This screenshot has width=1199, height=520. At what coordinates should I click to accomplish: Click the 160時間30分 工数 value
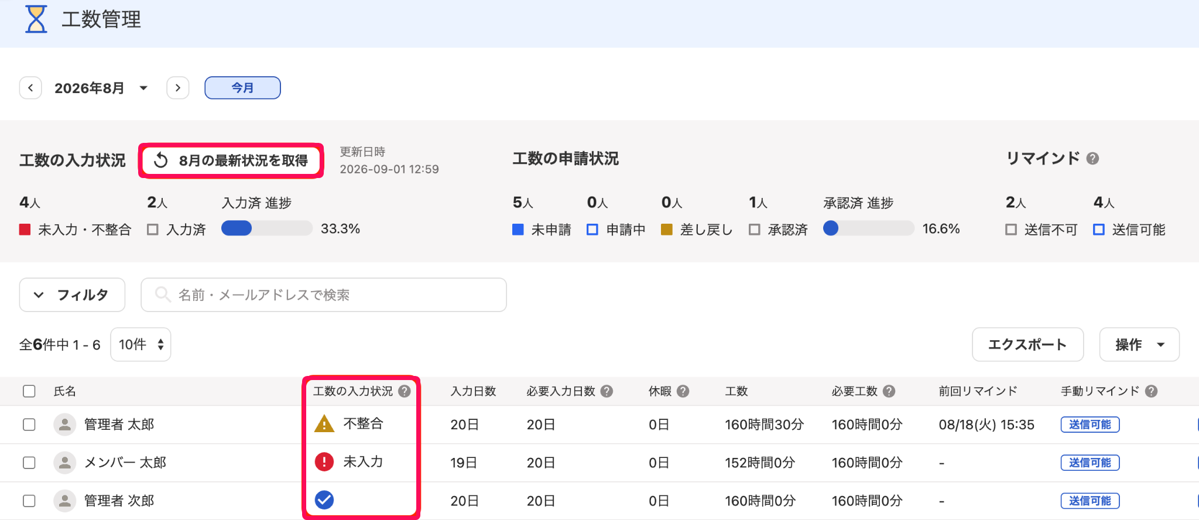[x=765, y=425]
